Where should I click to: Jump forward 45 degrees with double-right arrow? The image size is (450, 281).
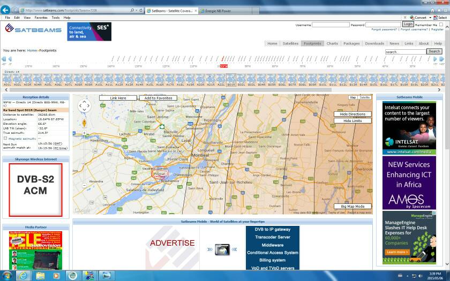[x=441, y=59]
